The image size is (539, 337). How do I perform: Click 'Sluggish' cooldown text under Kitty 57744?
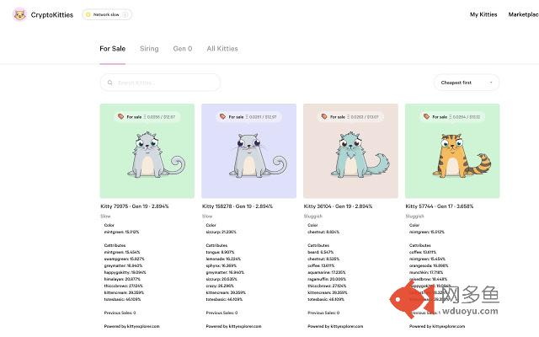click(415, 217)
